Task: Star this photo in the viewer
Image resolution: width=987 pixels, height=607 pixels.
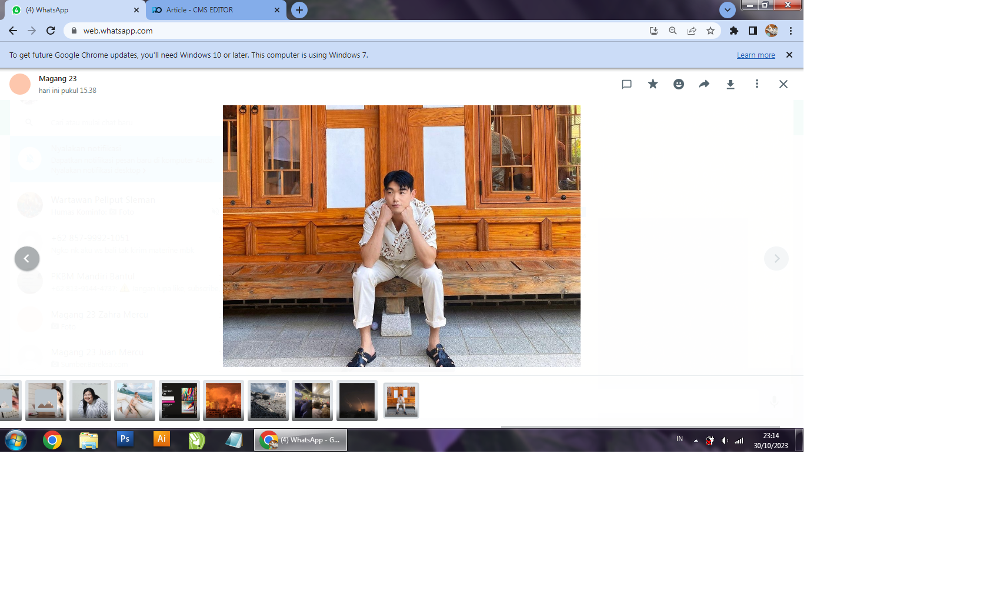Action: pos(653,84)
